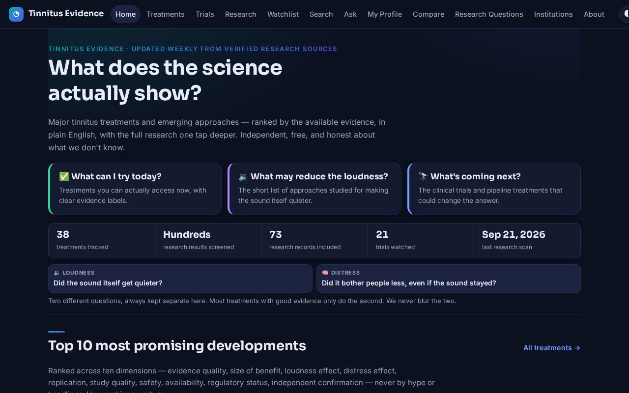Open the Trials nav item
This screenshot has height=393, width=629.
205,14
